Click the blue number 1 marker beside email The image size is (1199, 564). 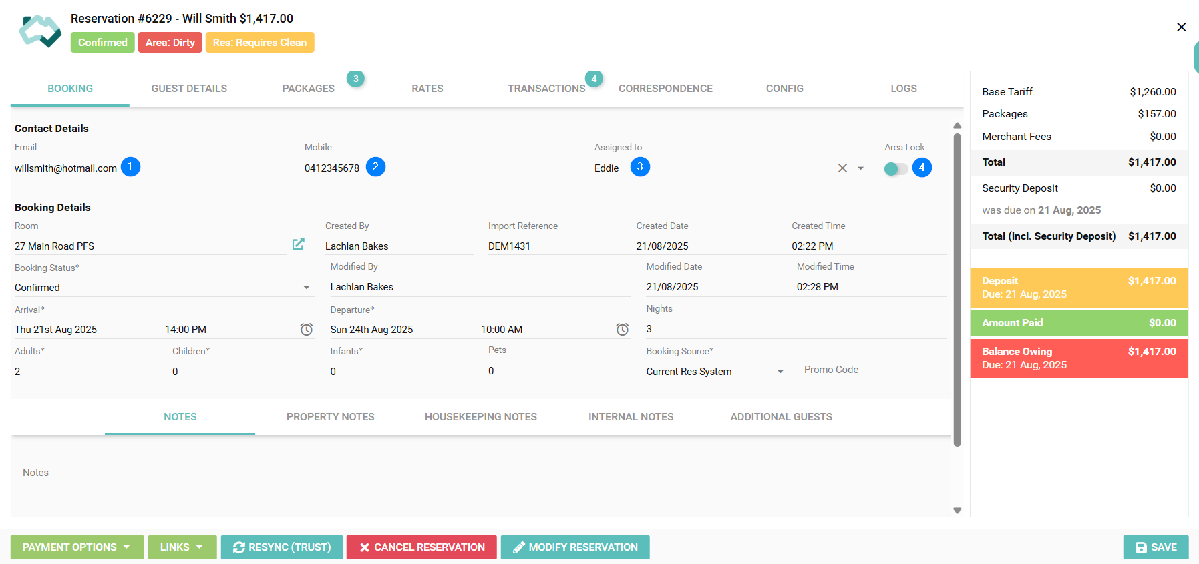point(130,167)
